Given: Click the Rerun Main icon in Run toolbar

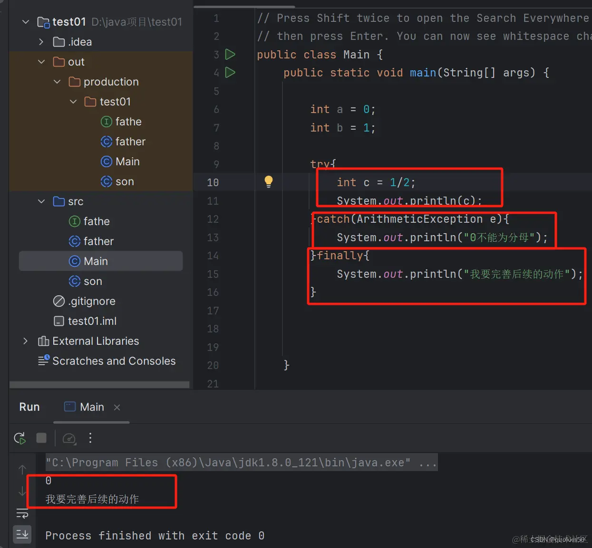Looking at the screenshot, I should click(x=20, y=438).
